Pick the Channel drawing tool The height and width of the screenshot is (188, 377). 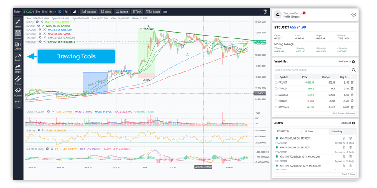point(18,46)
